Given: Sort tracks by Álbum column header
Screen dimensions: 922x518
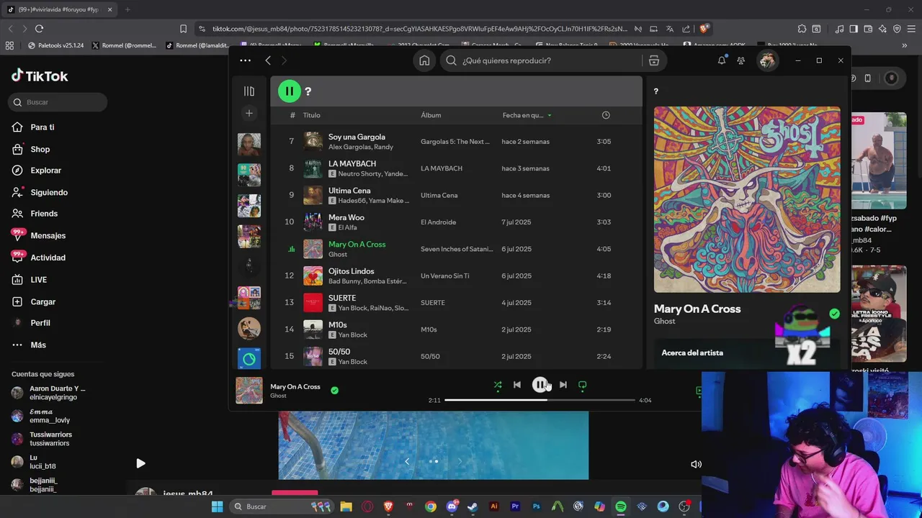Looking at the screenshot, I should pyautogui.click(x=431, y=115).
